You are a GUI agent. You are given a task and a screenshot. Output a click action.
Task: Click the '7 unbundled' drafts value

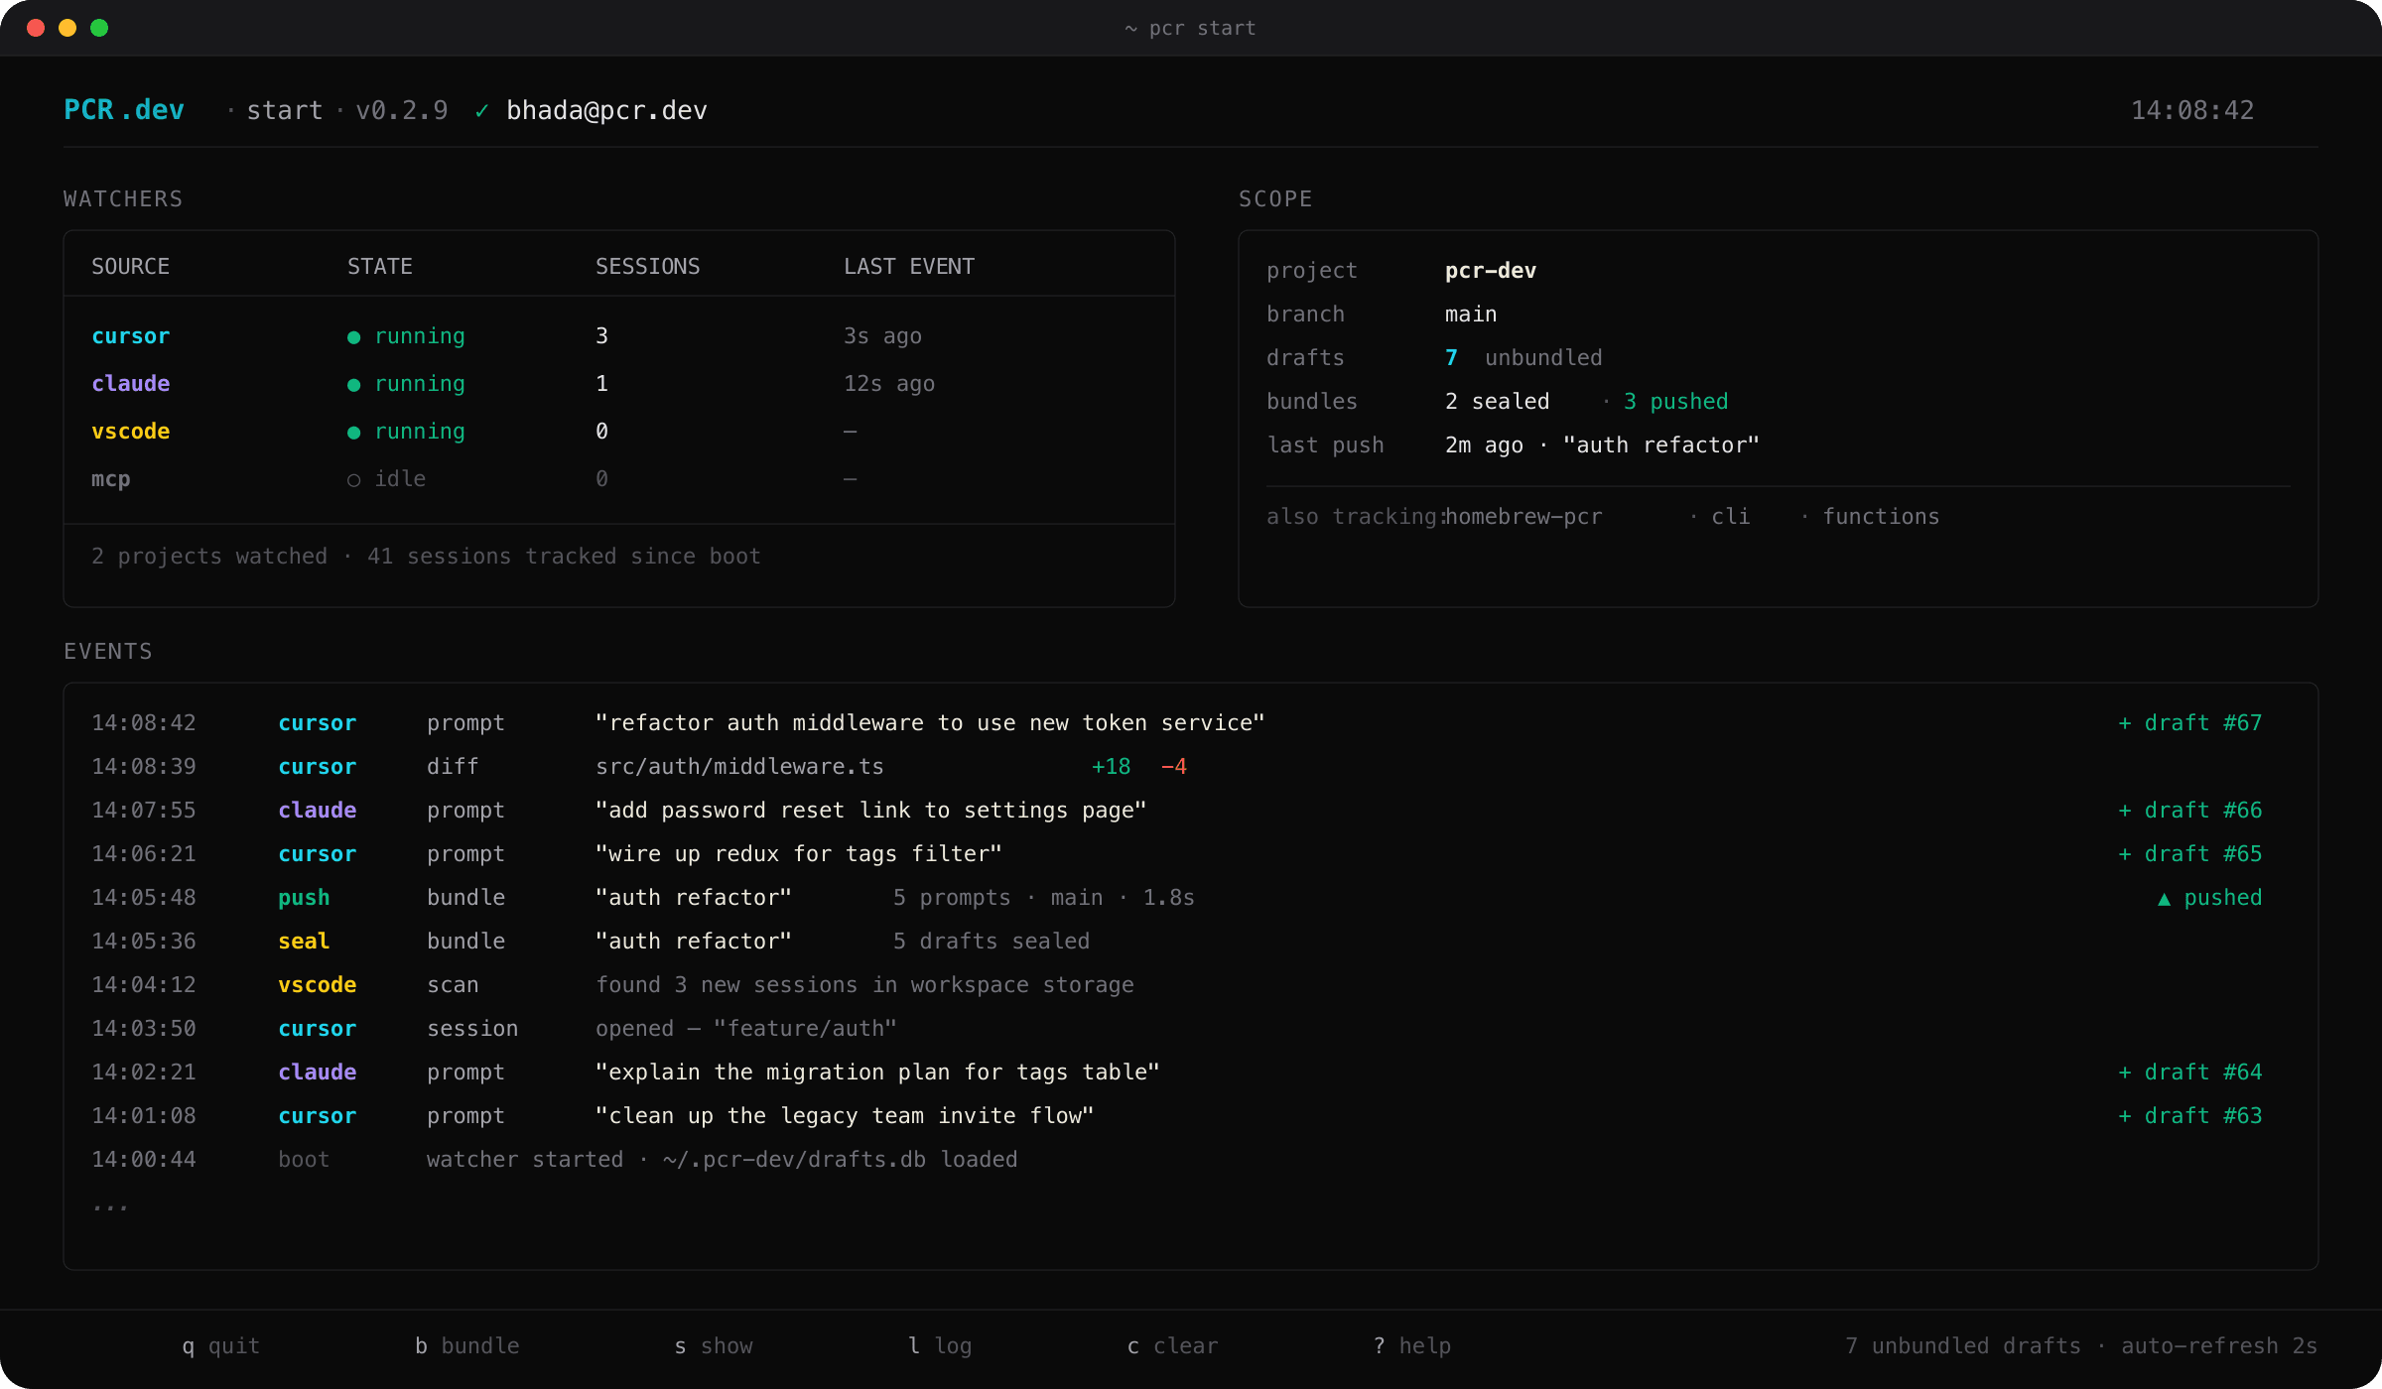pyautogui.click(x=1523, y=358)
